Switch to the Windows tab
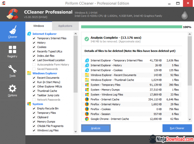This screenshot has height=144, width=194. pos(38,26)
